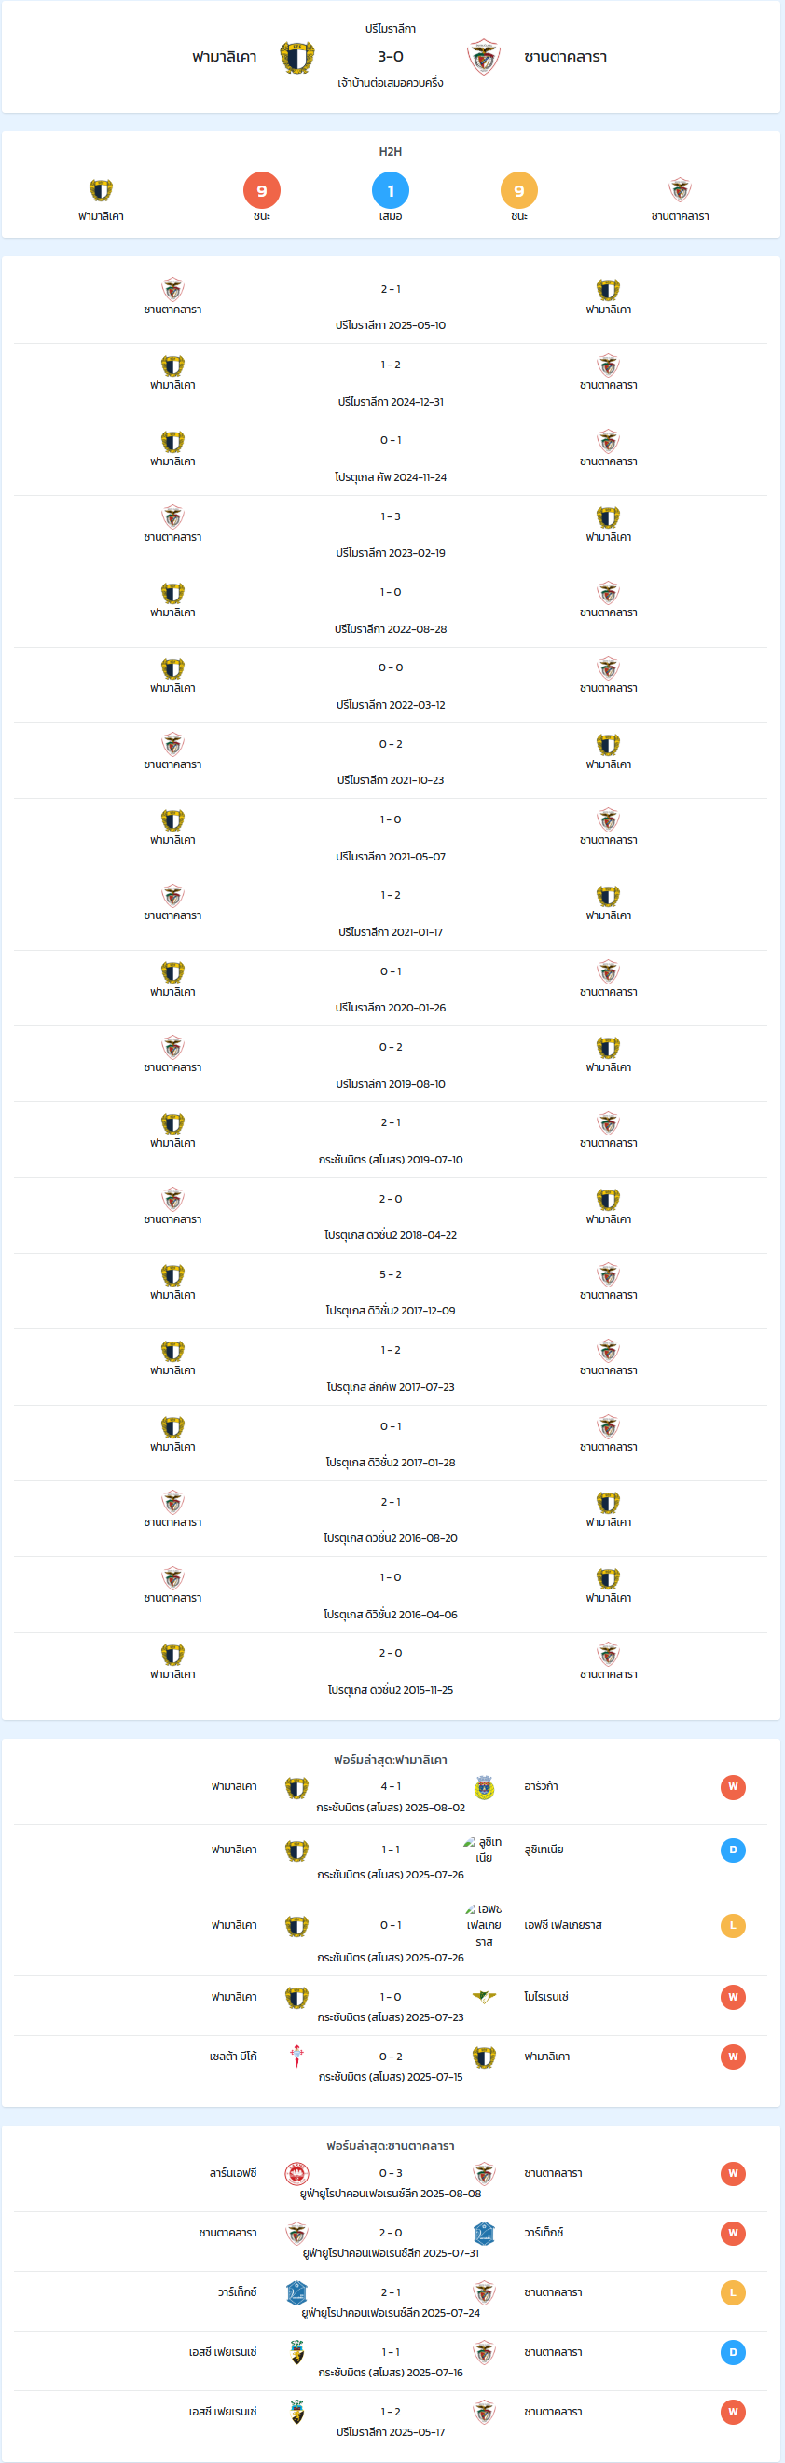Click the Celta Vigo team crest
This screenshot has width=785, height=2463.
point(297,2056)
